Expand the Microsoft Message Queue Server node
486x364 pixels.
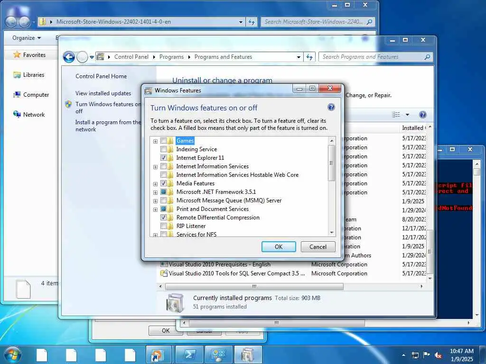pos(155,201)
